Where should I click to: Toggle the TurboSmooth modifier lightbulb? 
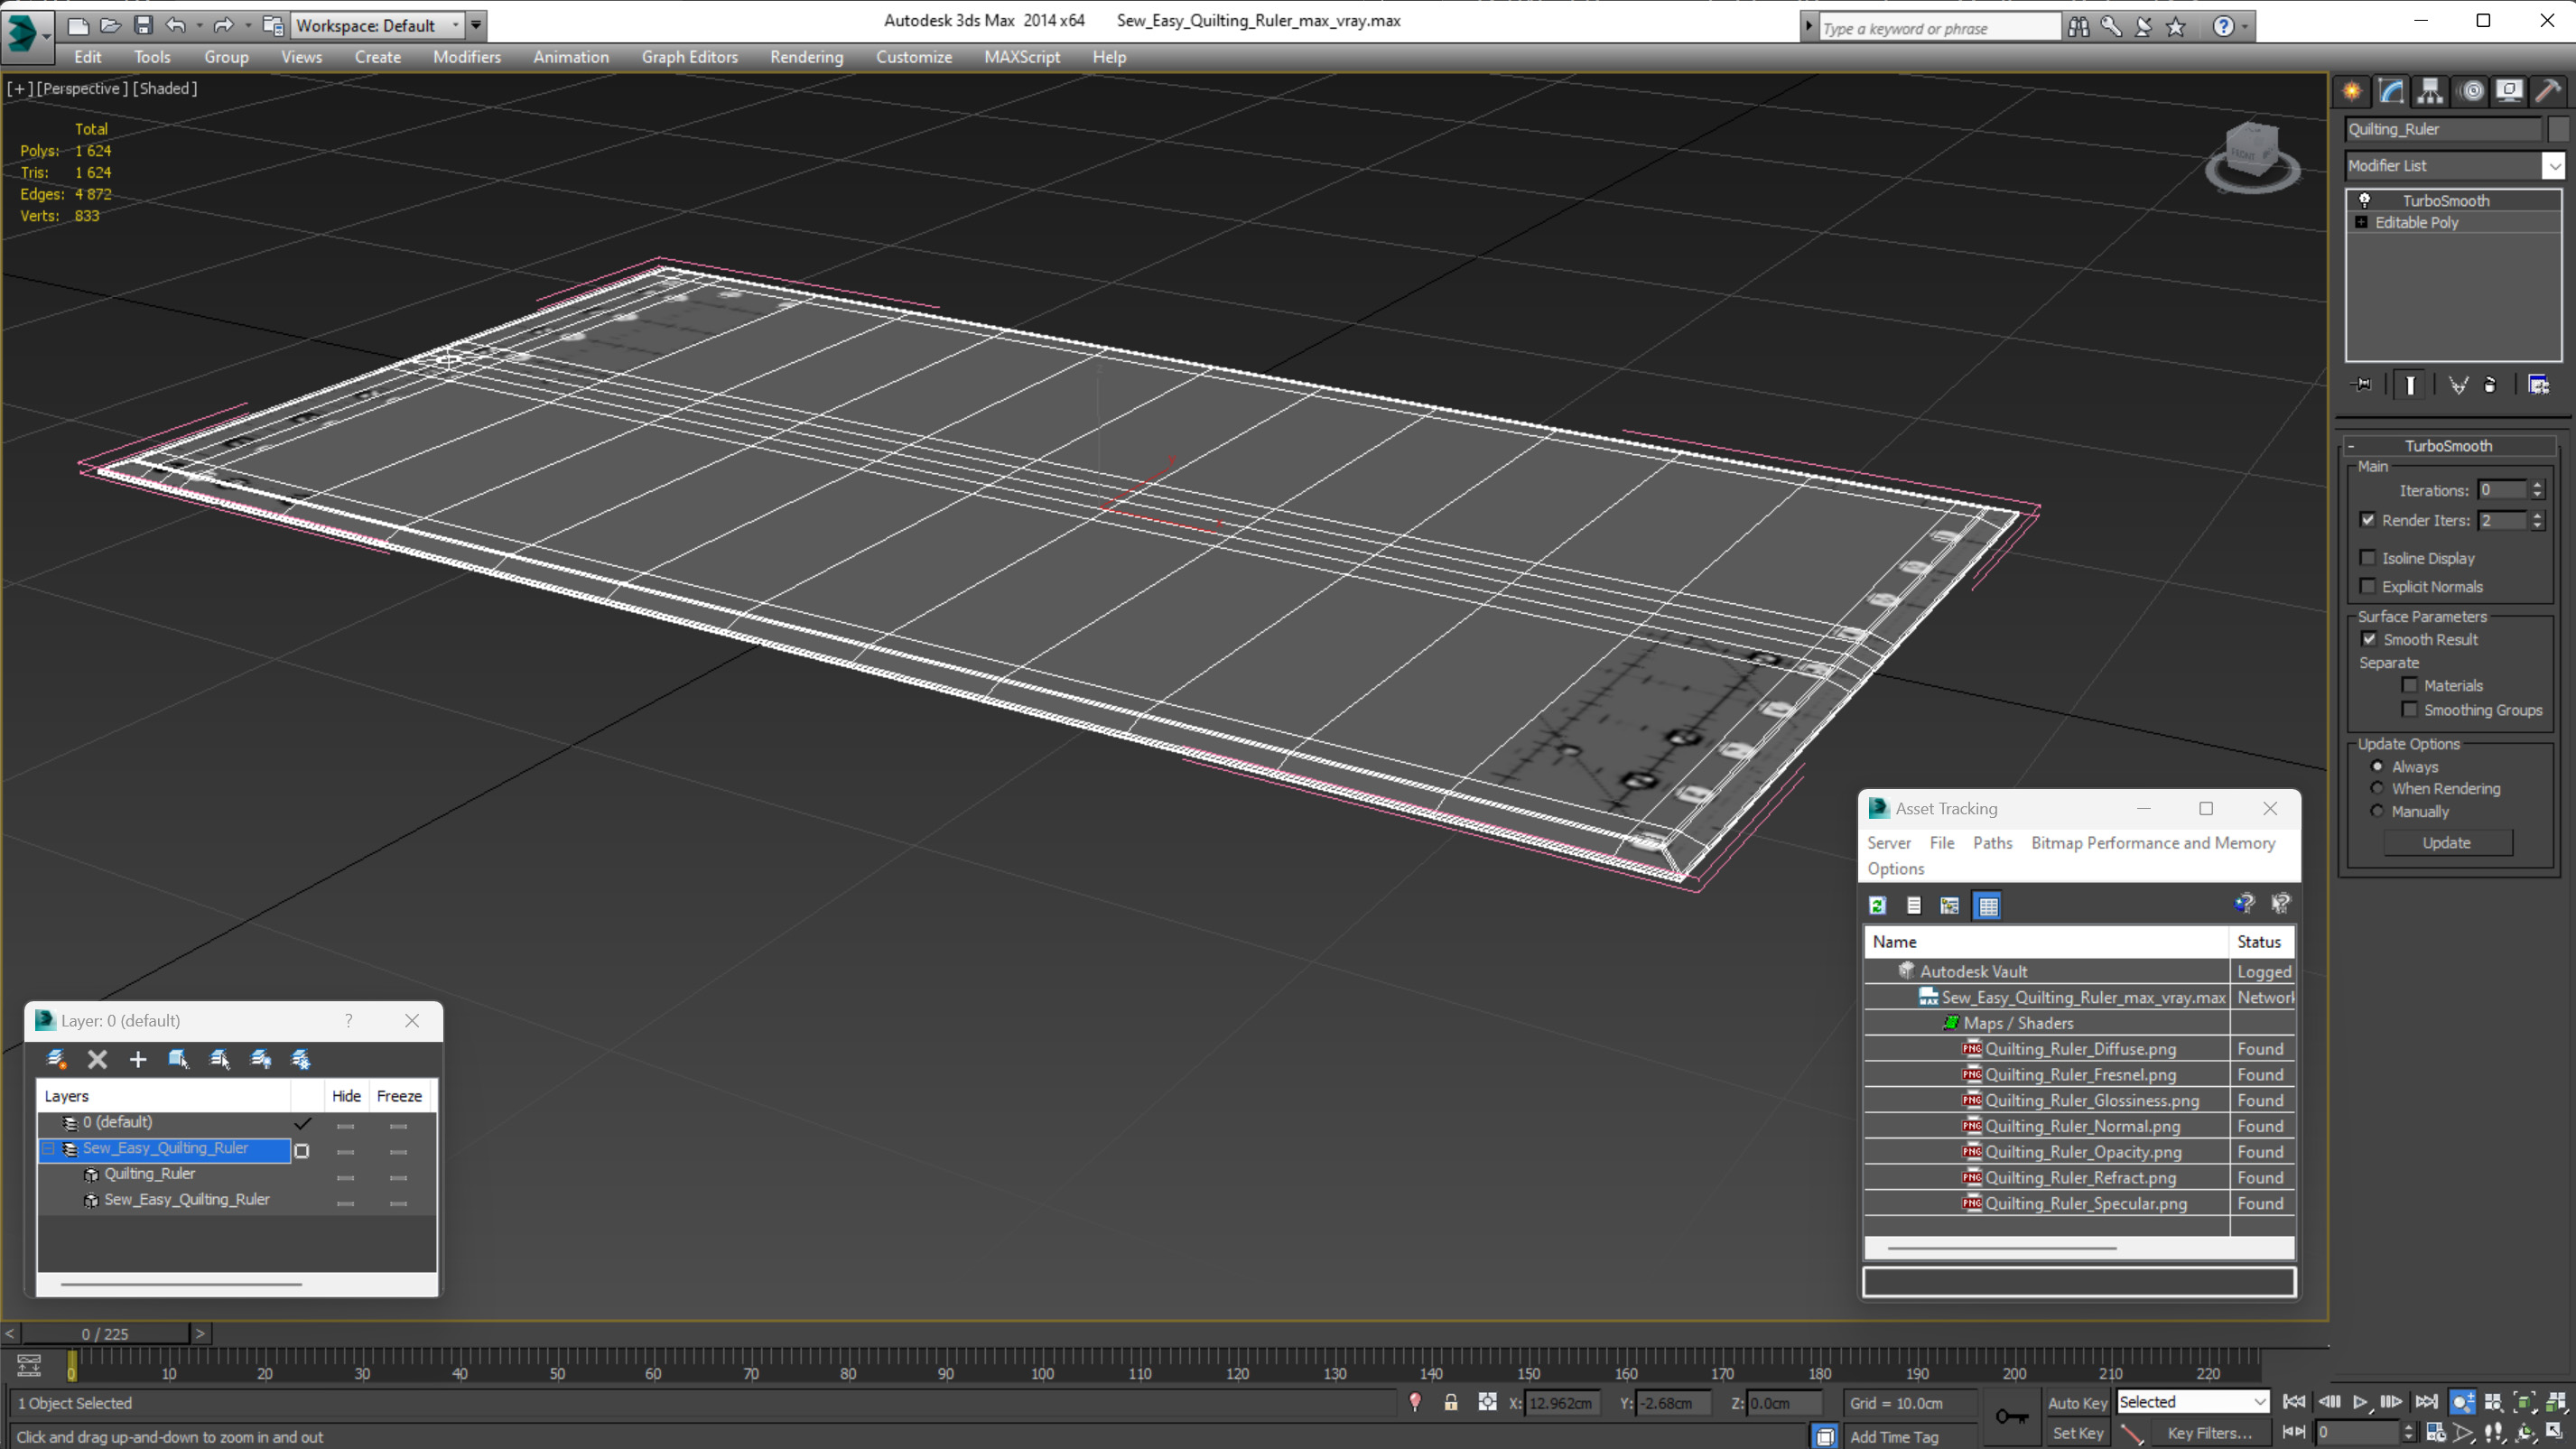[2365, 200]
